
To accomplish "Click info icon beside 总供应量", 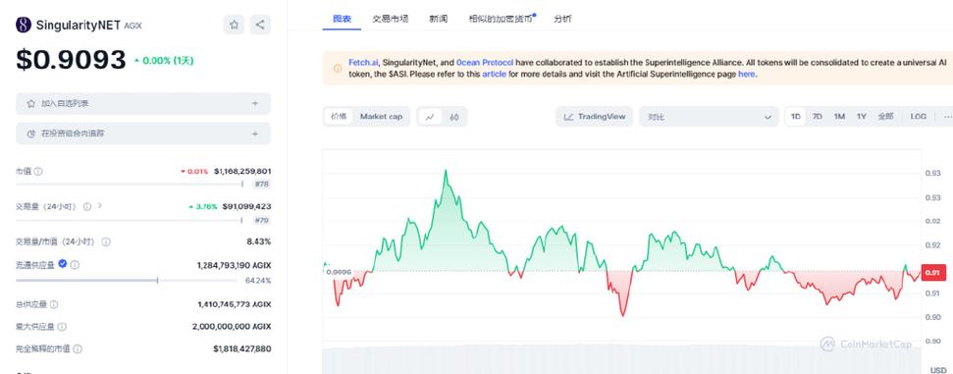I will pos(54,304).
